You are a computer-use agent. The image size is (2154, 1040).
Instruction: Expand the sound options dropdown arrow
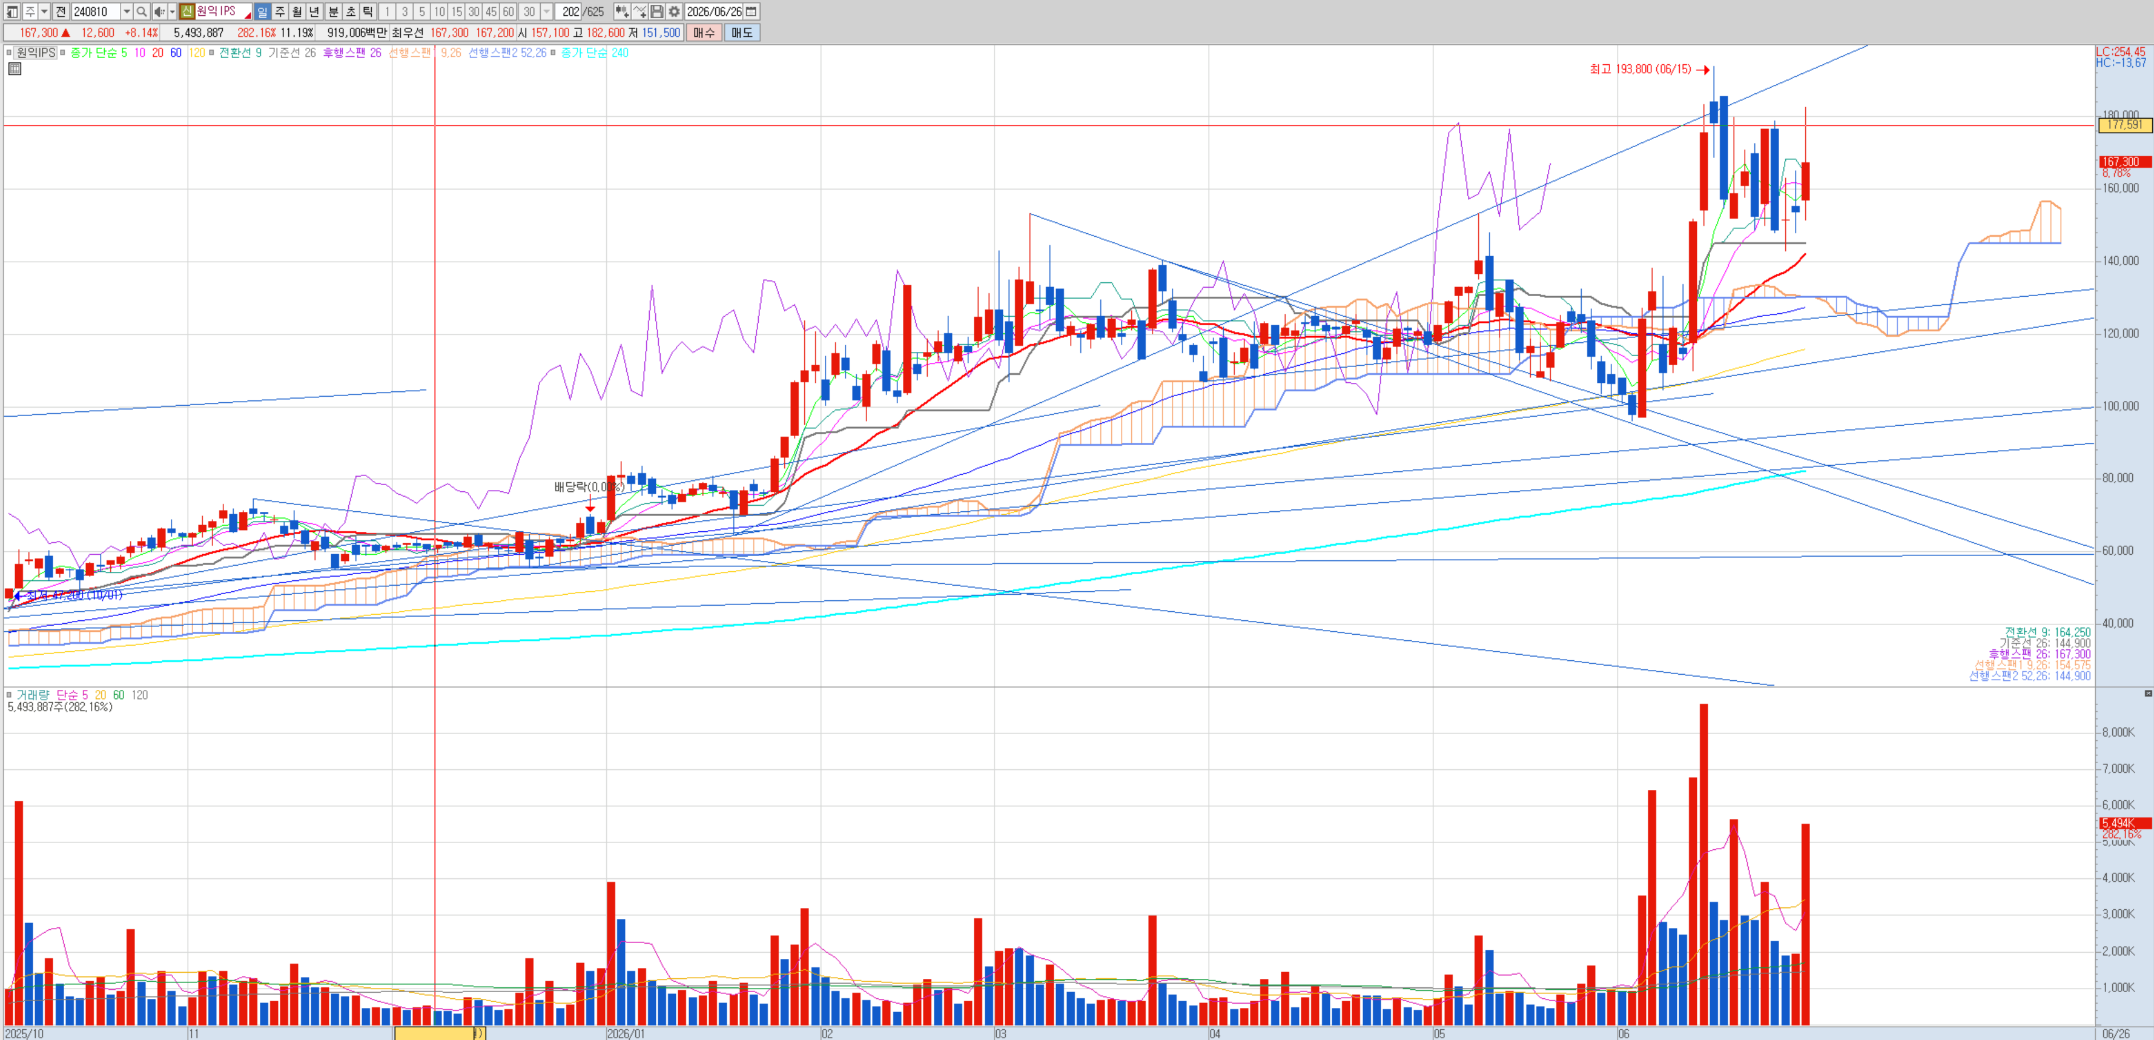[172, 12]
